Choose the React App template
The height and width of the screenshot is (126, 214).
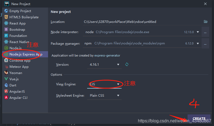pyautogui.click(x=25, y=23)
